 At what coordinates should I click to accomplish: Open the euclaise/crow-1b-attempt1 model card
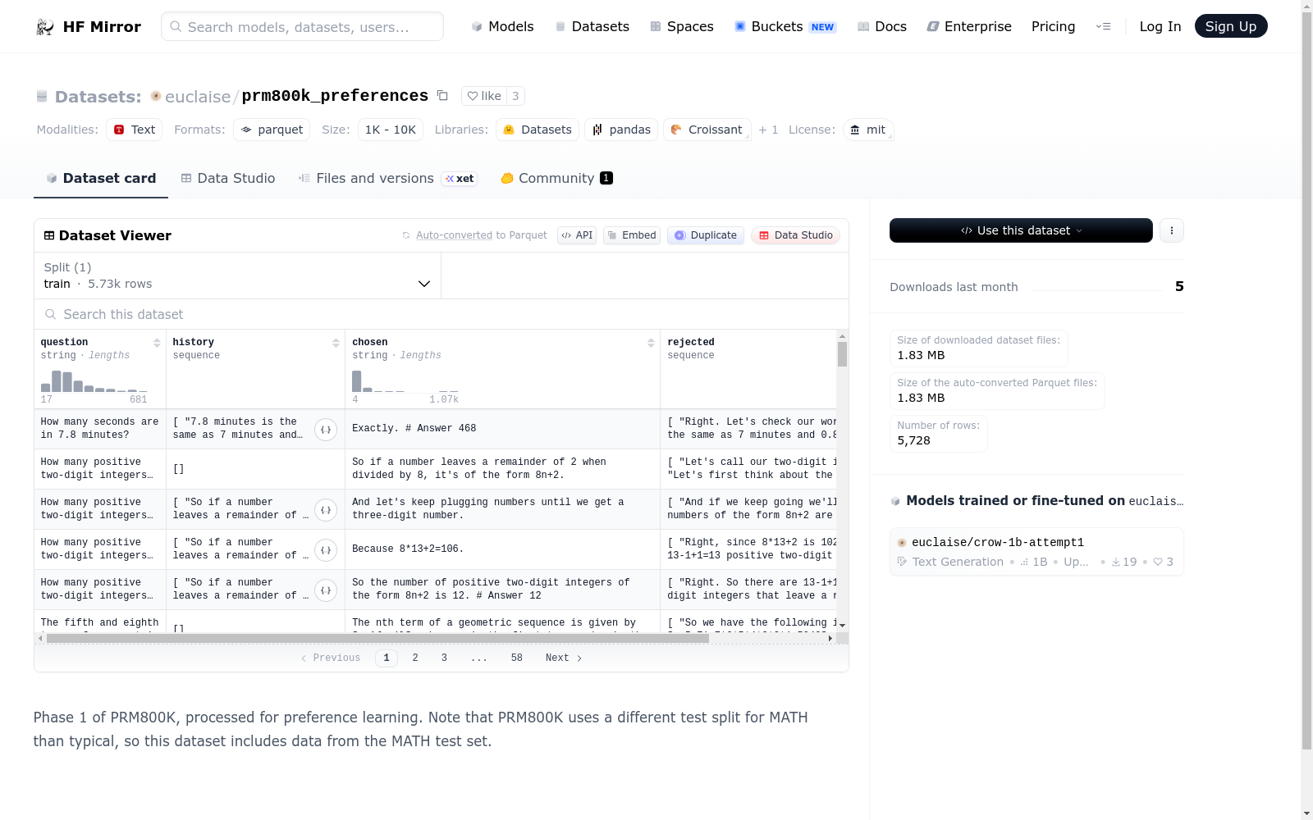coord(1036,552)
